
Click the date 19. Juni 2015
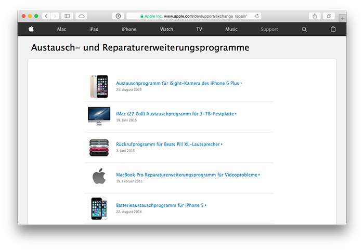click(x=126, y=120)
